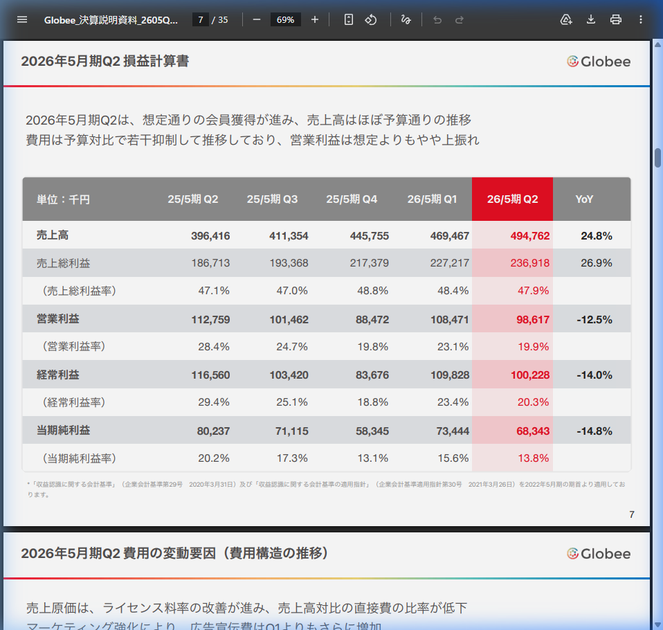The image size is (663, 630).
Task: Toggle the fit to page button
Action: (349, 19)
